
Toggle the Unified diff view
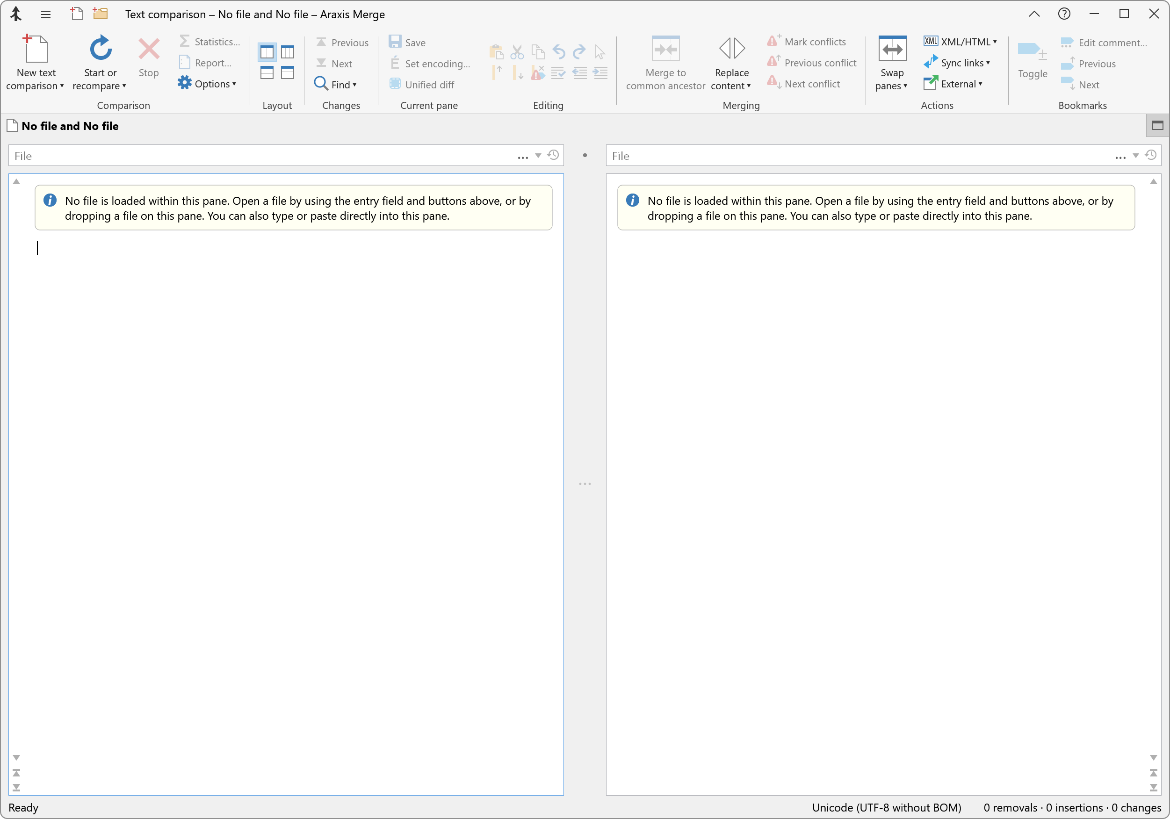pyautogui.click(x=423, y=84)
